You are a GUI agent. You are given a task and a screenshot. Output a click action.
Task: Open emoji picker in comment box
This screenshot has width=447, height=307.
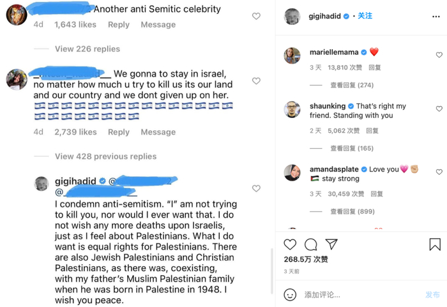coord(290,295)
